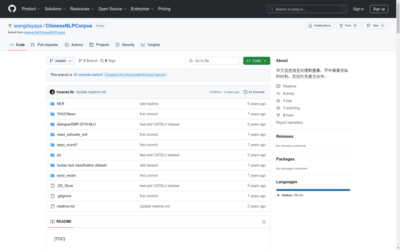
Task: Click the THUCNews folder icon
Action: [x=52, y=114]
